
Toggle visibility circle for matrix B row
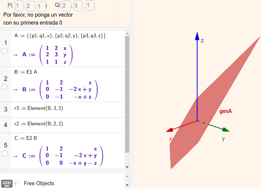point(5,87)
